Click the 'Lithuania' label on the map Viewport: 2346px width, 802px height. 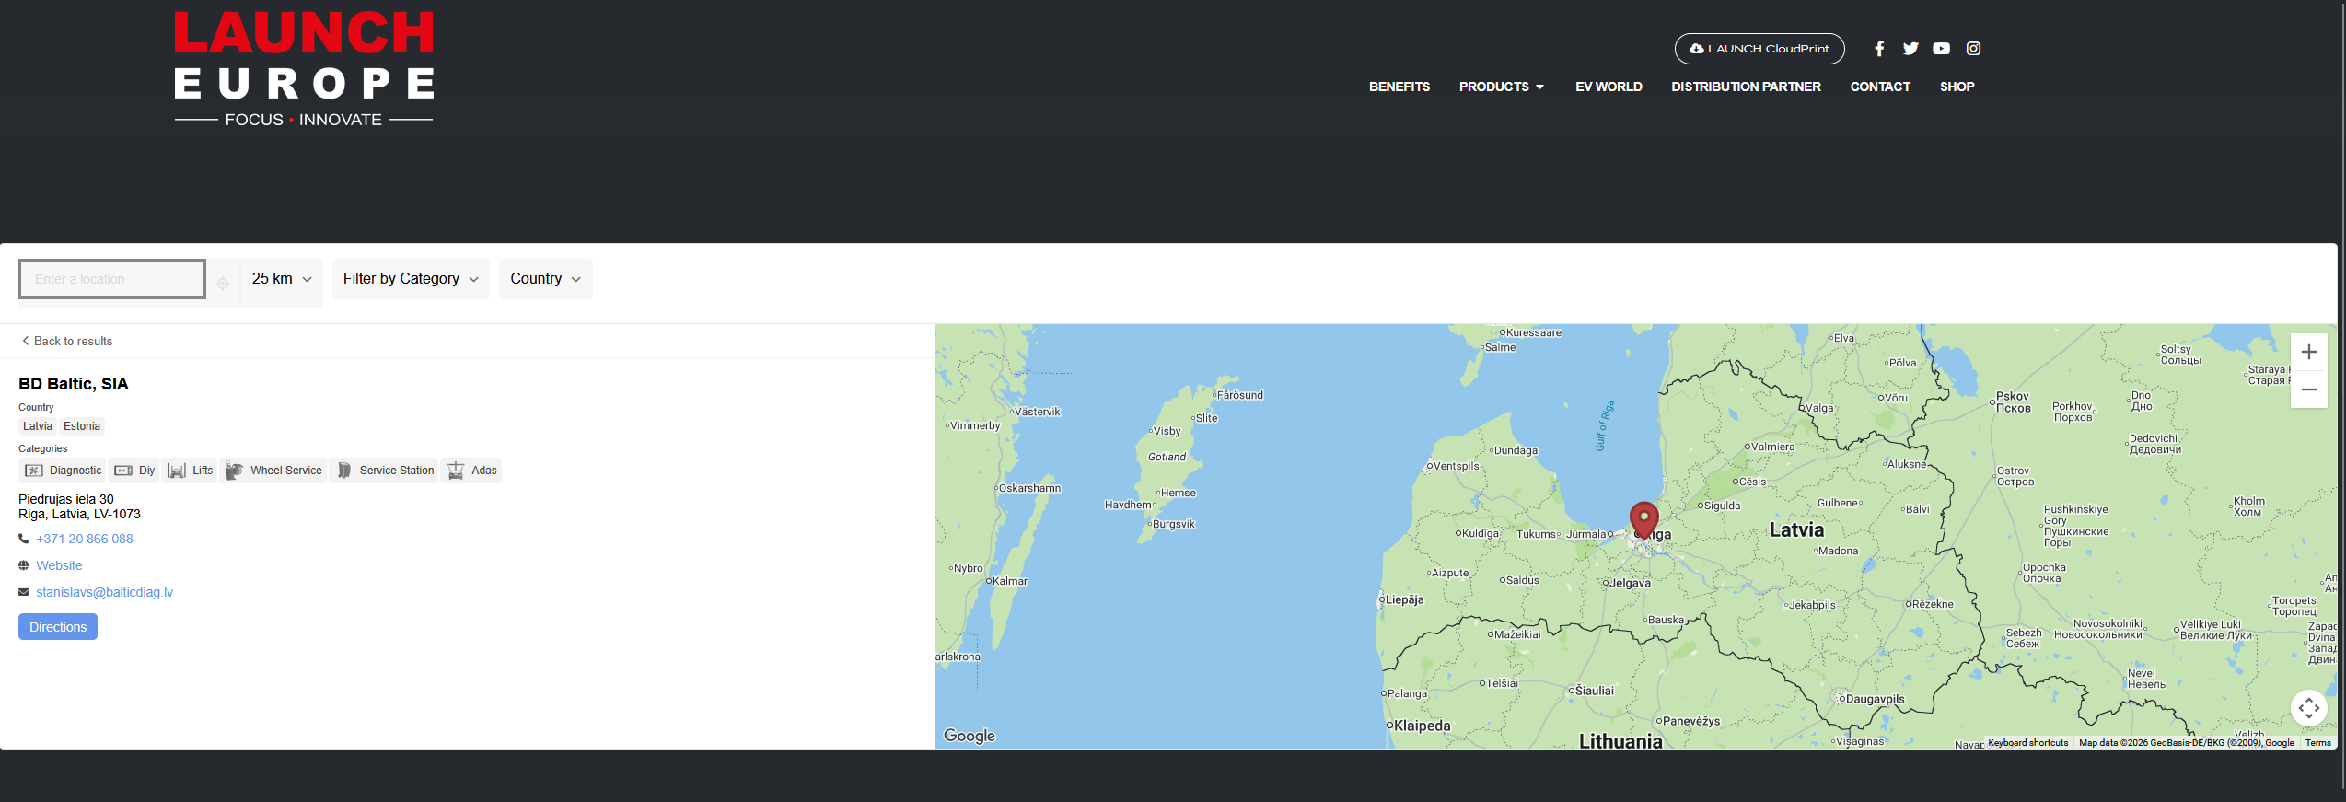(1620, 741)
